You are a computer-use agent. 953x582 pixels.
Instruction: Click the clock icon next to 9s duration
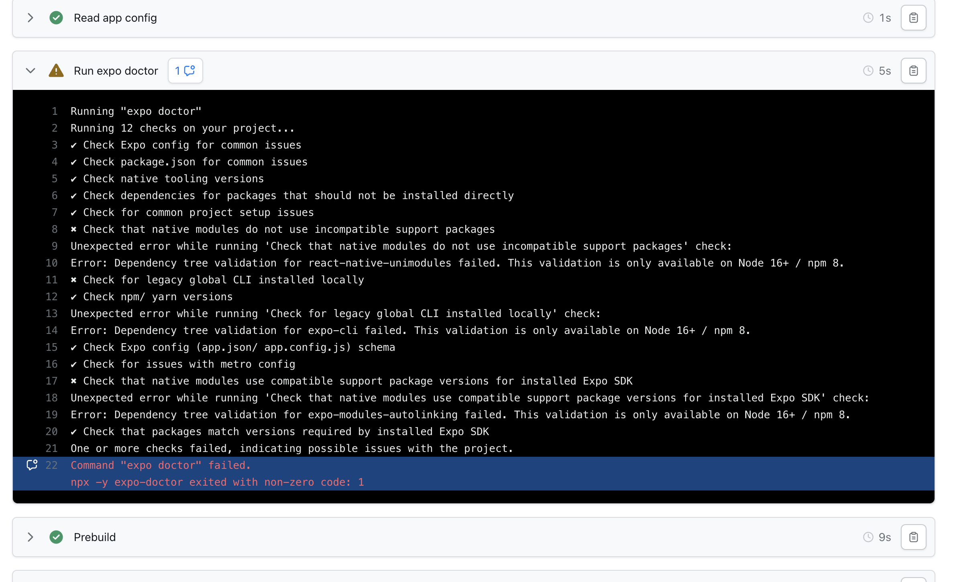[868, 537]
